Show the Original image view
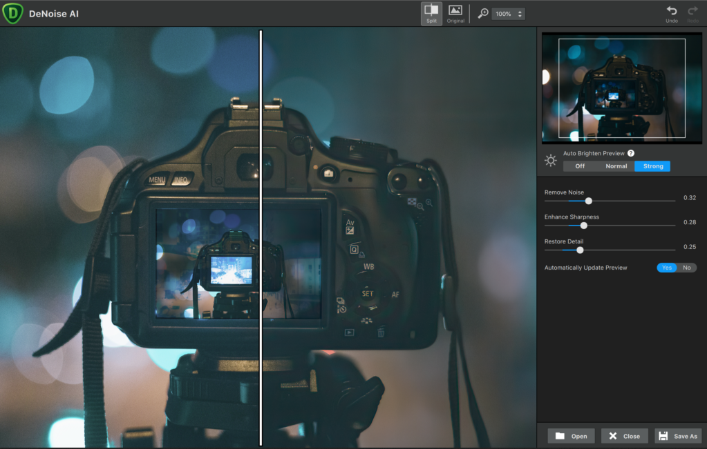 coord(455,14)
